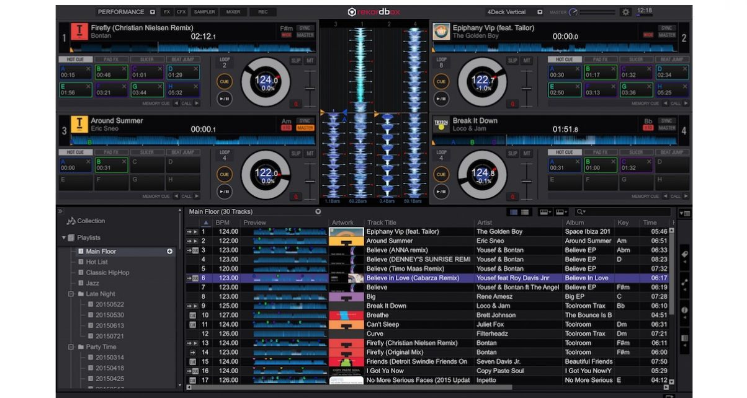Screen dimensions: 747x398
Task: Click the plus icon beside Main Floor
Action: (169, 252)
